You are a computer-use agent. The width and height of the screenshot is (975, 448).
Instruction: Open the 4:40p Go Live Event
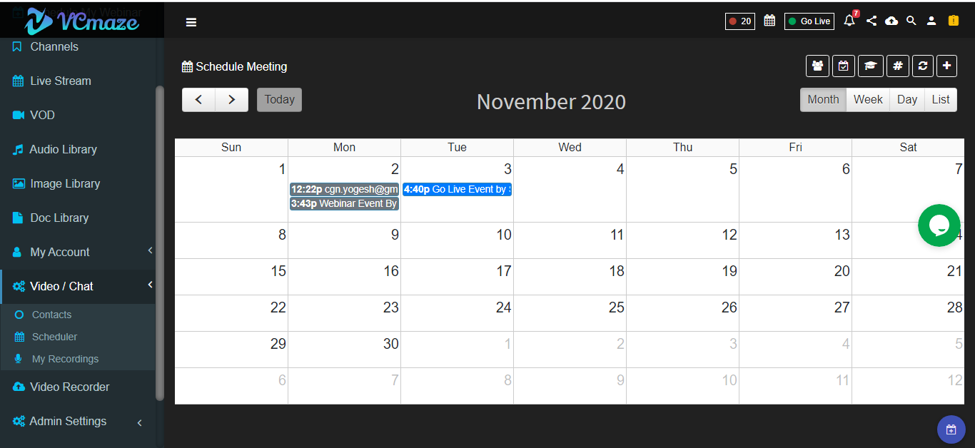(457, 189)
